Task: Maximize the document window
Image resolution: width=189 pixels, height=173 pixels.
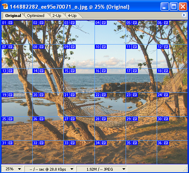Action: [x=174, y=6]
